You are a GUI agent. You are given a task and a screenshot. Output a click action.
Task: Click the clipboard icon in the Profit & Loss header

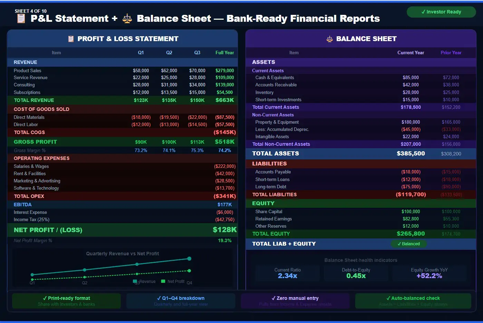(71, 39)
